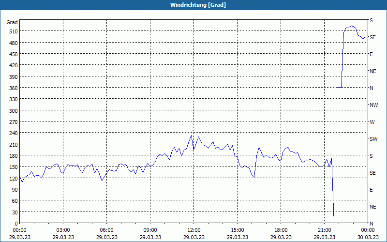Click the 06:00 time axis label
The image size is (387, 242).
107,230
